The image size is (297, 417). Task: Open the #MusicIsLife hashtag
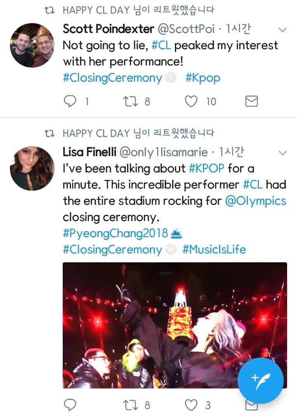pos(214,250)
